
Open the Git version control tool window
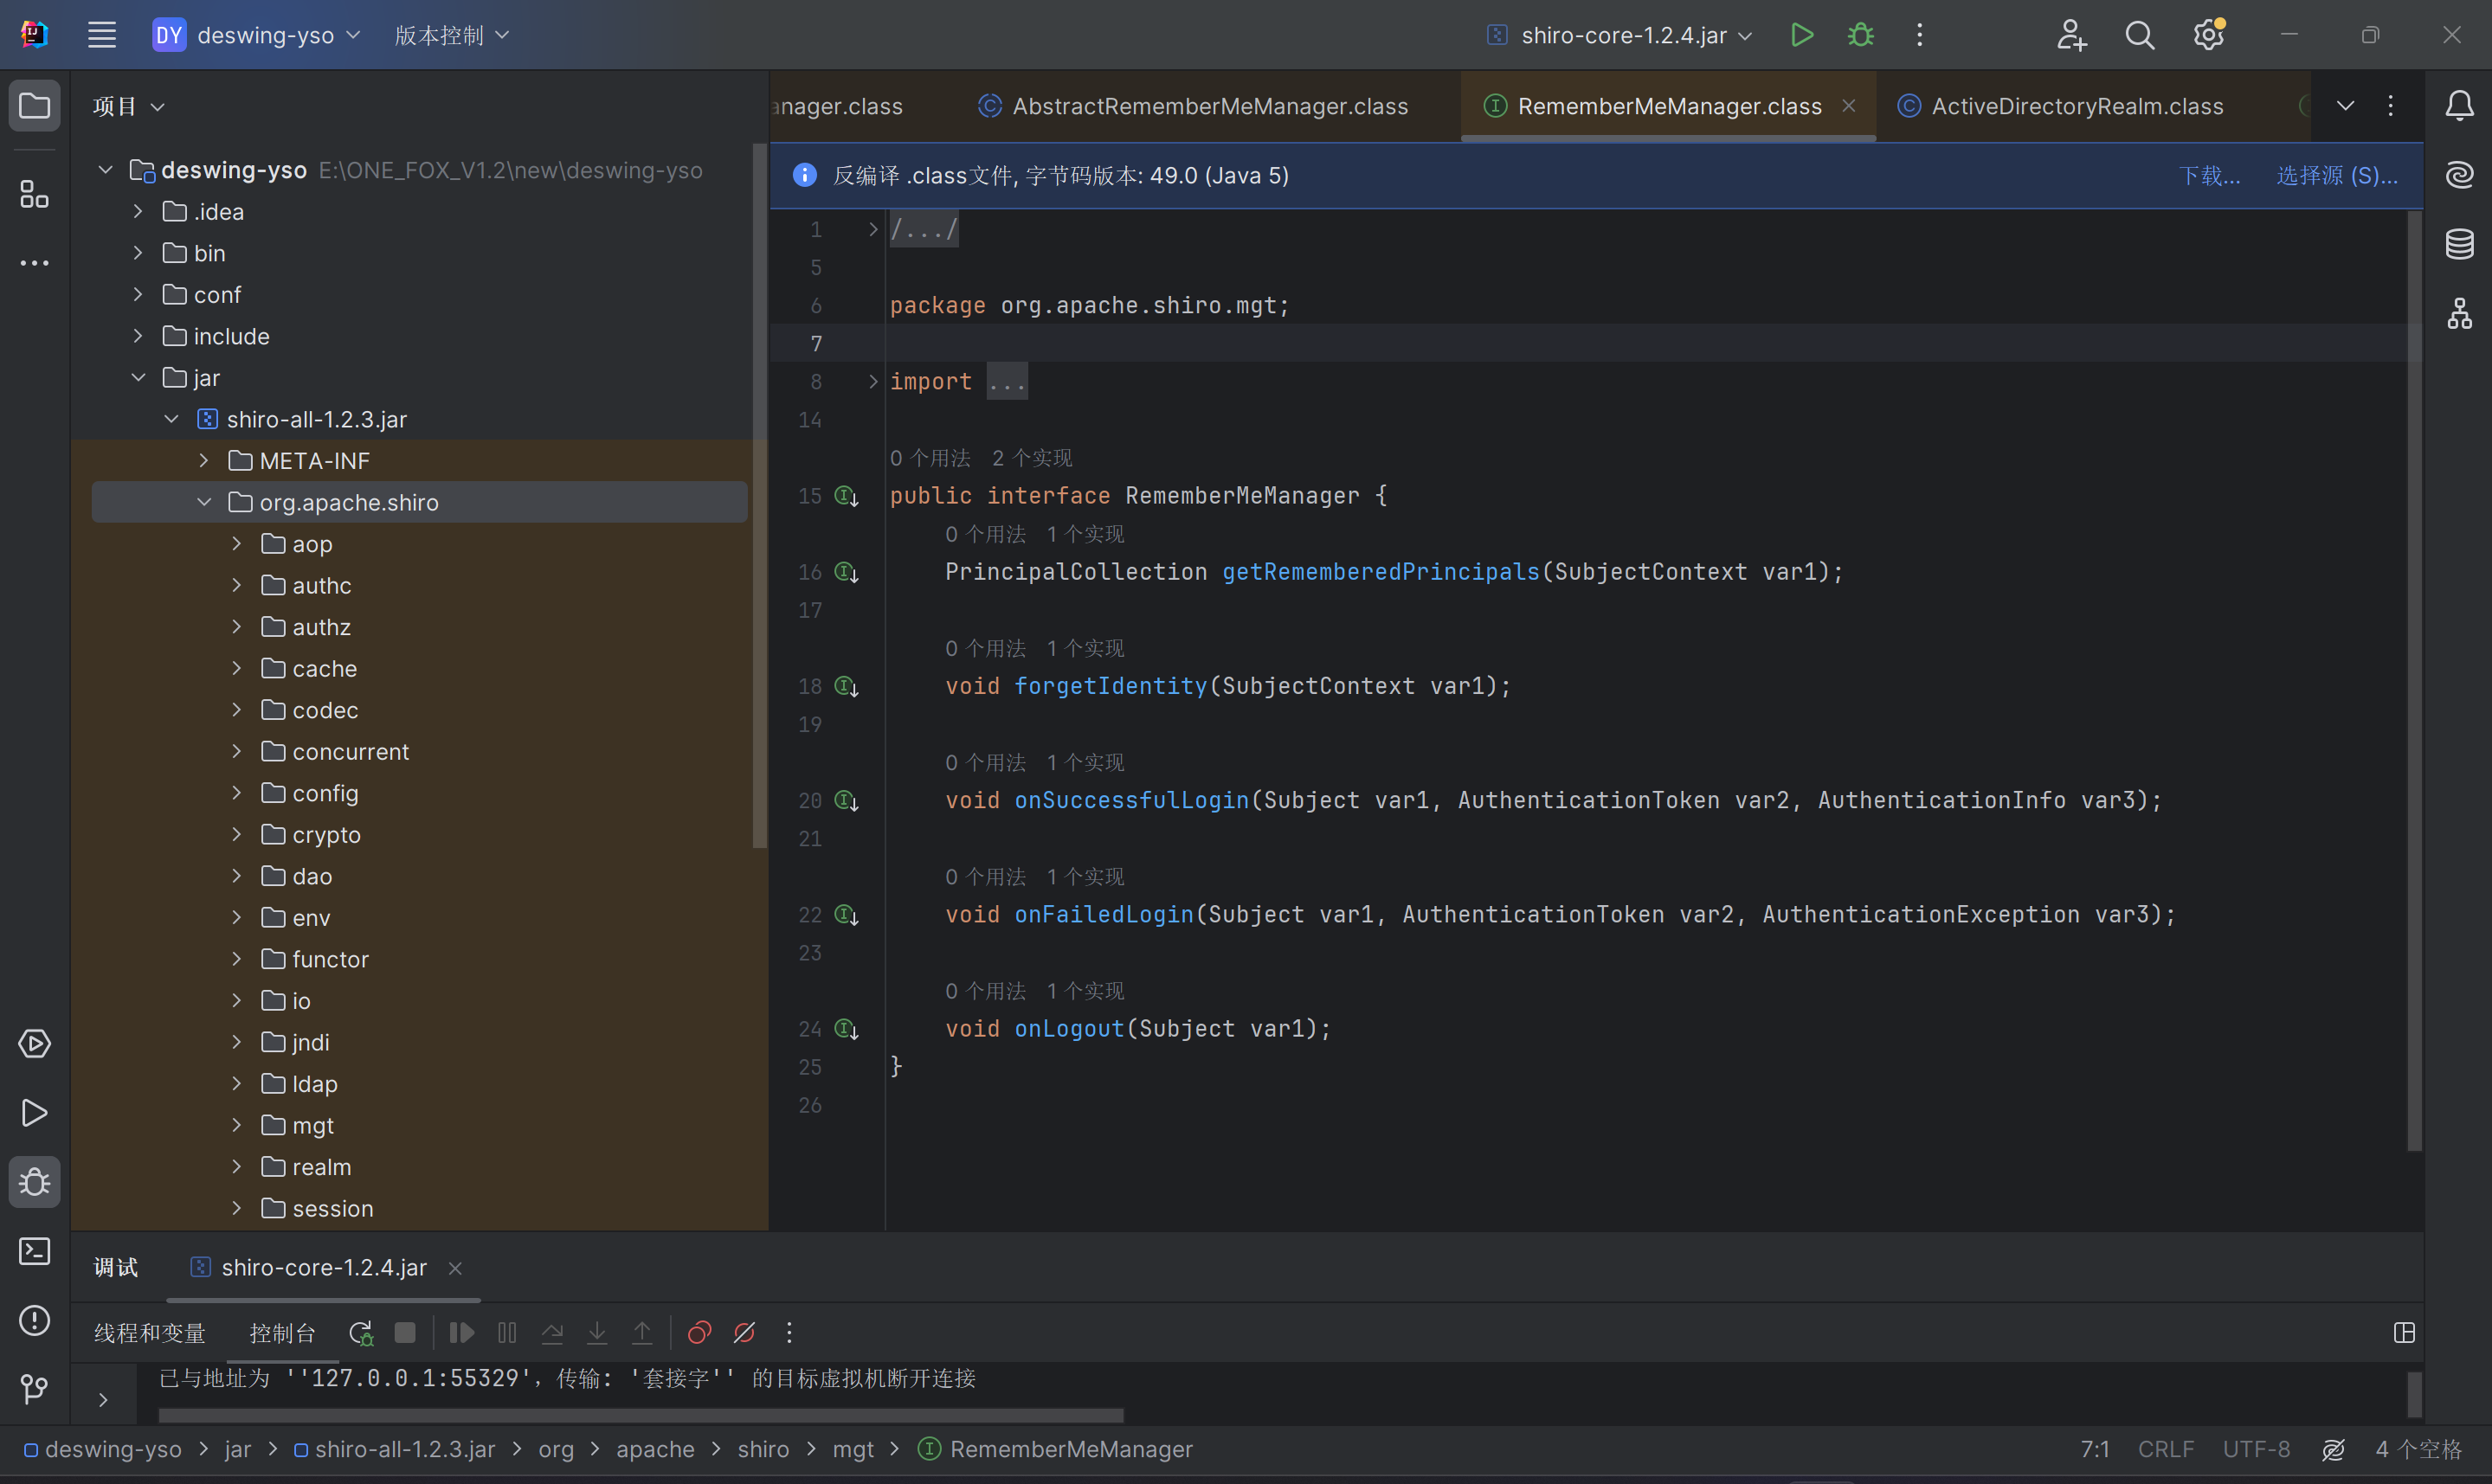[35, 1389]
